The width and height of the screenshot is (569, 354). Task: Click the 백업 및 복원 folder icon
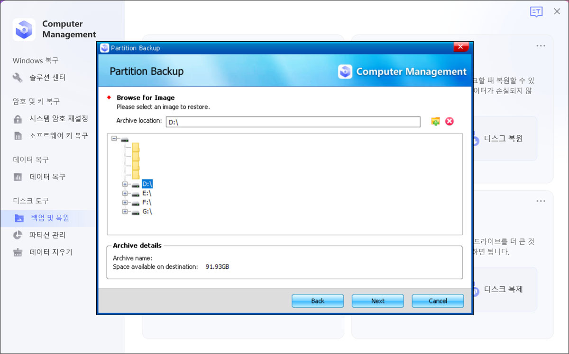[19, 218]
